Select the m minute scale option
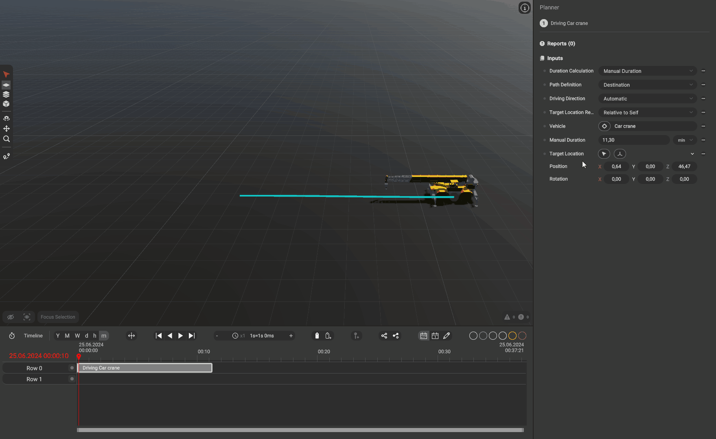Screen dimensions: 716x439 click(x=104, y=336)
